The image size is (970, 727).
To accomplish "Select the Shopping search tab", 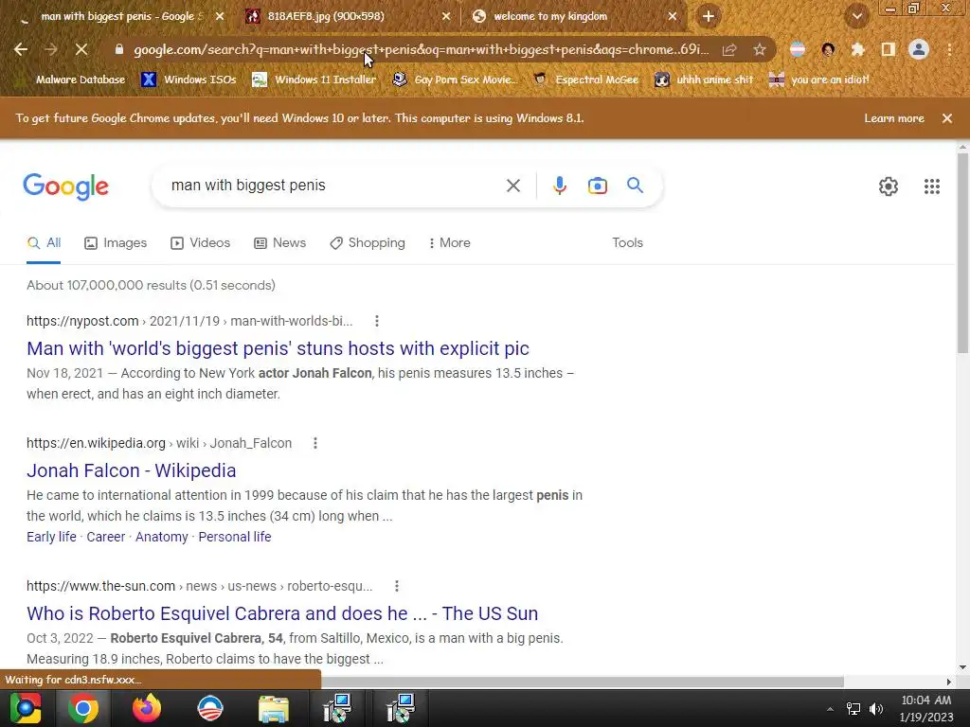I will 368,243.
